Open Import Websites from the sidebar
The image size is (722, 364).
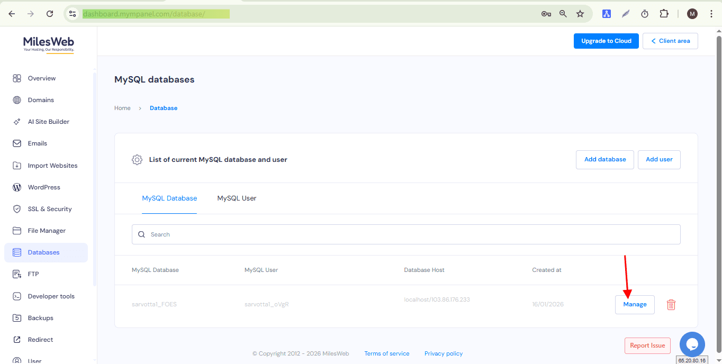click(52, 165)
